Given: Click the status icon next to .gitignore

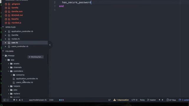Looking at the screenshot, I should tap(6, 4).
